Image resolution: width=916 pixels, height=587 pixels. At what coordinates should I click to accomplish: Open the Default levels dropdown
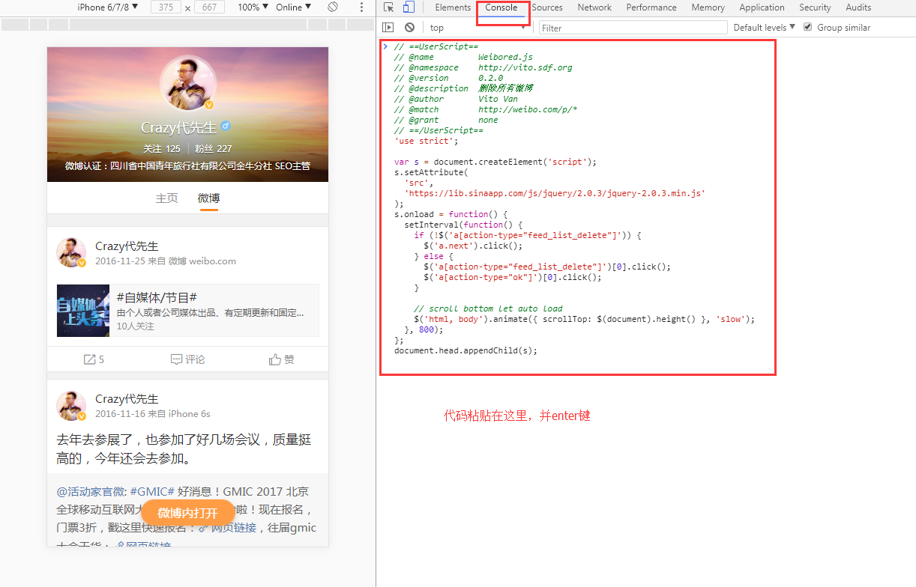point(764,28)
